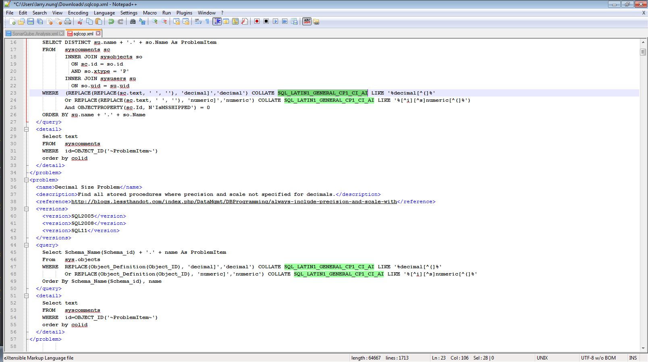This screenshot has width=648, height=362.
Task: Open the Language menu
Action: pos(104,13)
